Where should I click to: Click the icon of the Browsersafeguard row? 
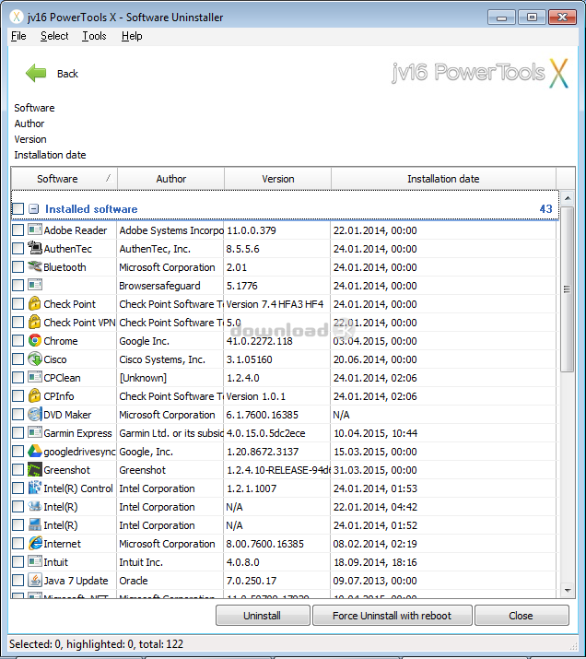[x=35, y=285]
